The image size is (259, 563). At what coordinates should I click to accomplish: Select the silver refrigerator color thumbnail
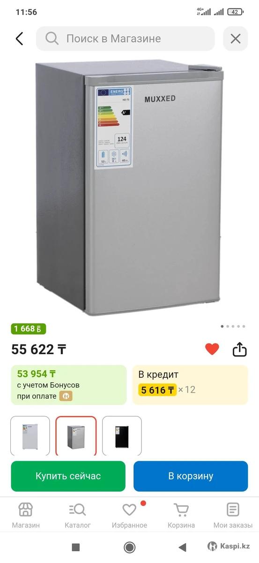click(x=76, y=436)
